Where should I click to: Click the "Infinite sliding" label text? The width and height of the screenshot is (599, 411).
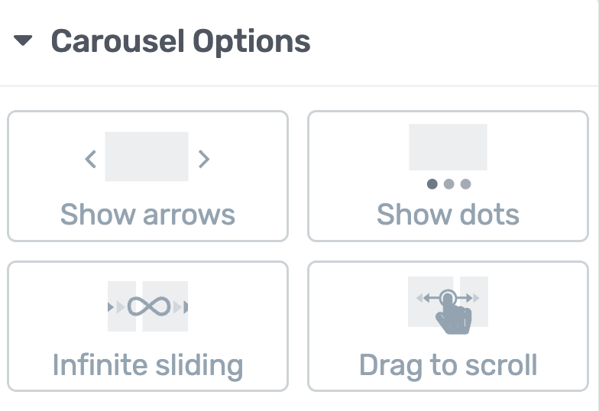point(147,365)
